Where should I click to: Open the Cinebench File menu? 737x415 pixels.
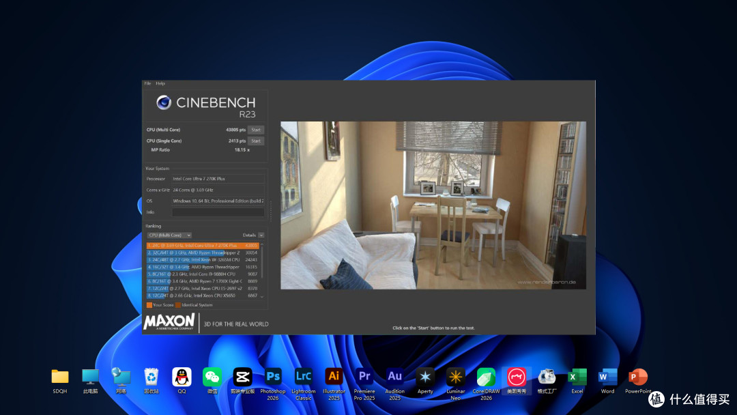(147, 83)
